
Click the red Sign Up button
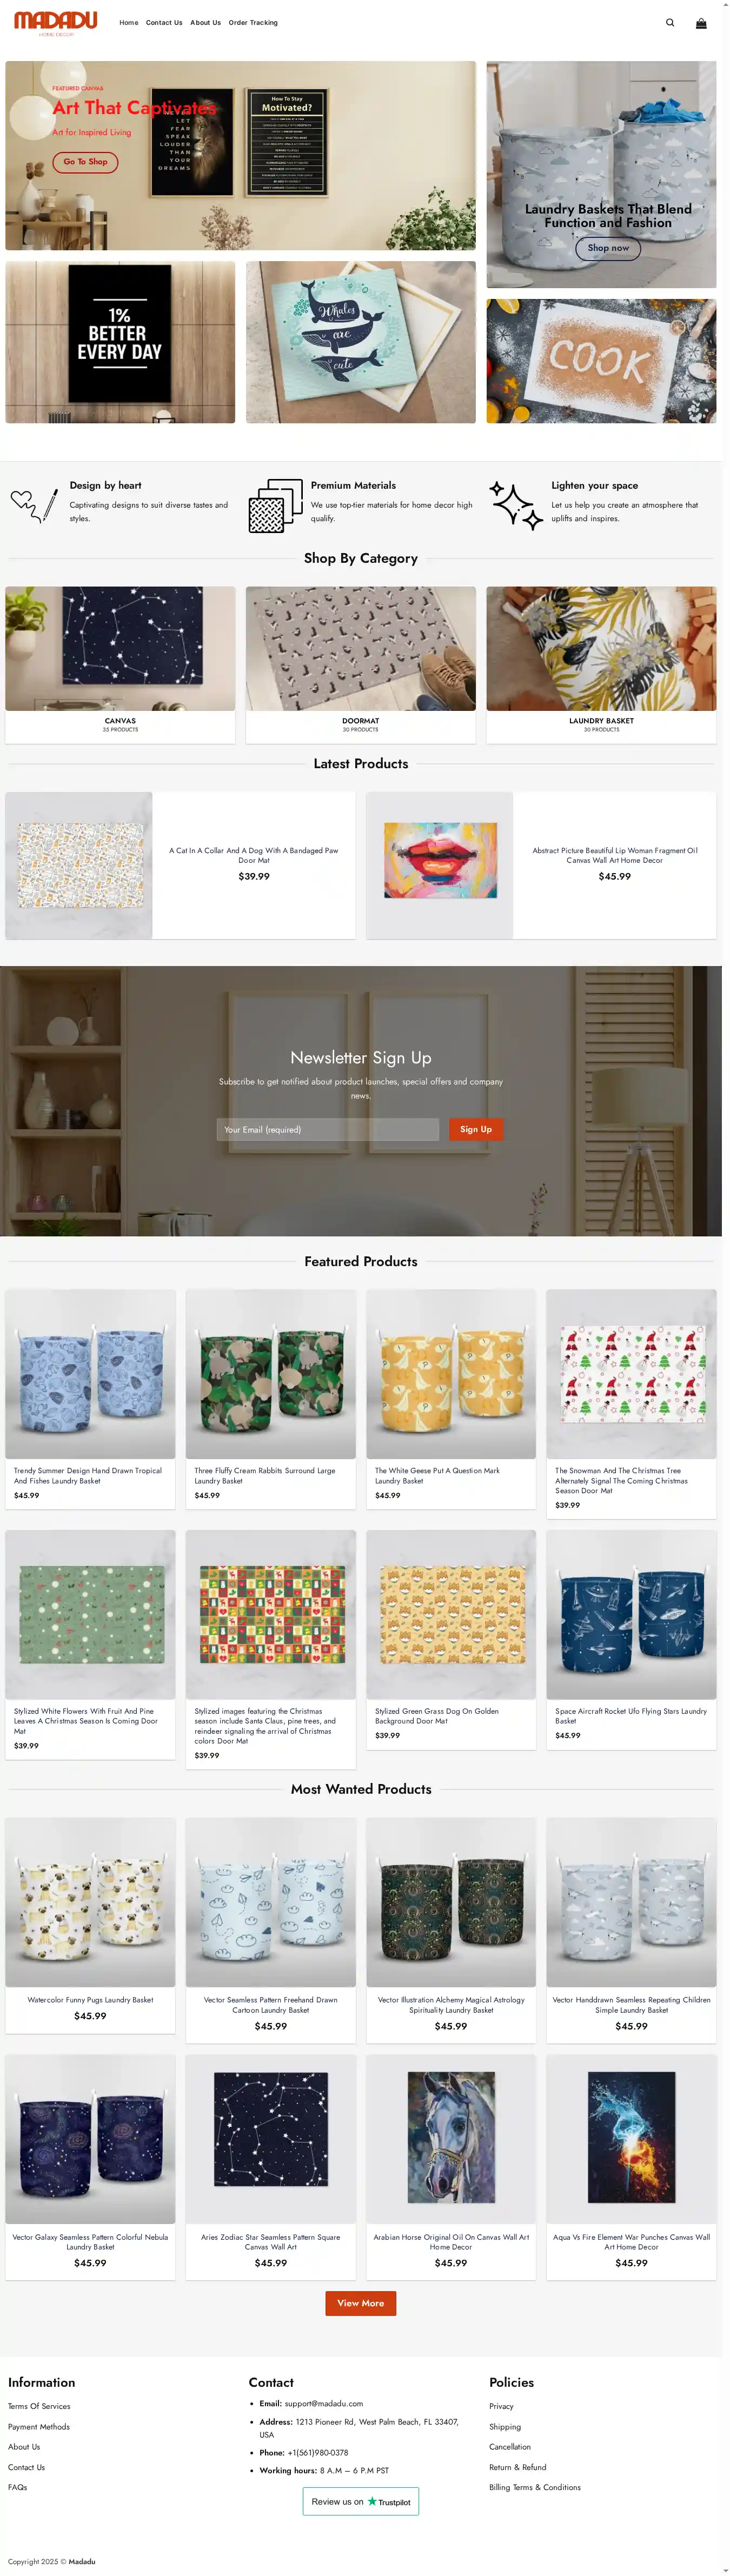pos(476,1129)
